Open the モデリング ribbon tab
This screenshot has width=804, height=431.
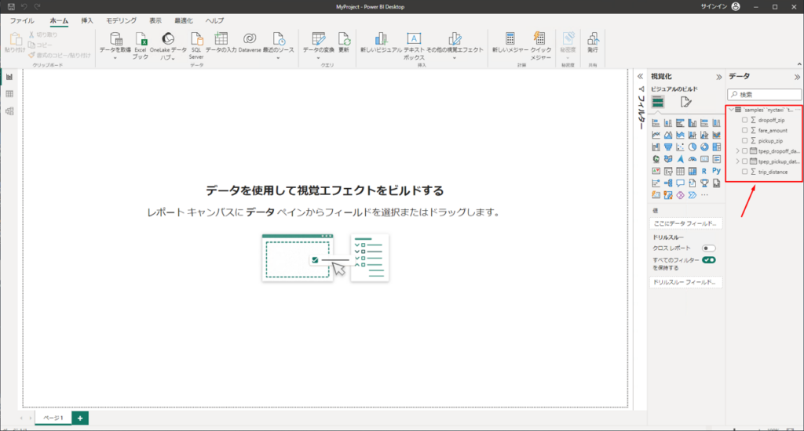tap(121, 20)
